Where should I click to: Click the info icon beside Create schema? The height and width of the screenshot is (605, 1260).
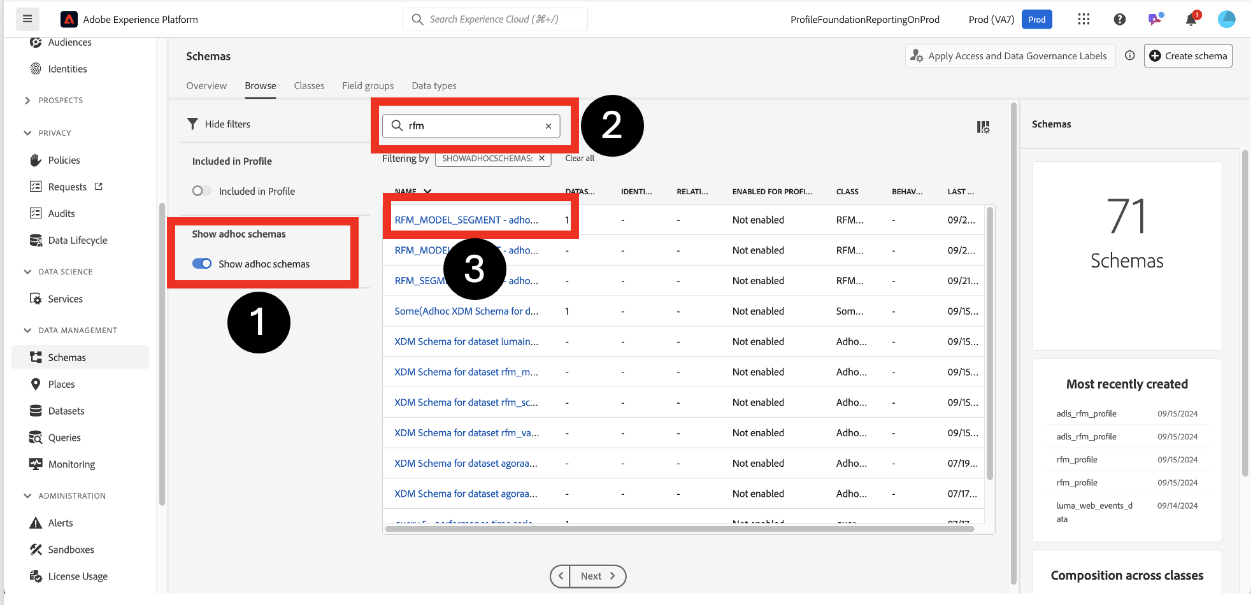click(x=1129, y=55)
